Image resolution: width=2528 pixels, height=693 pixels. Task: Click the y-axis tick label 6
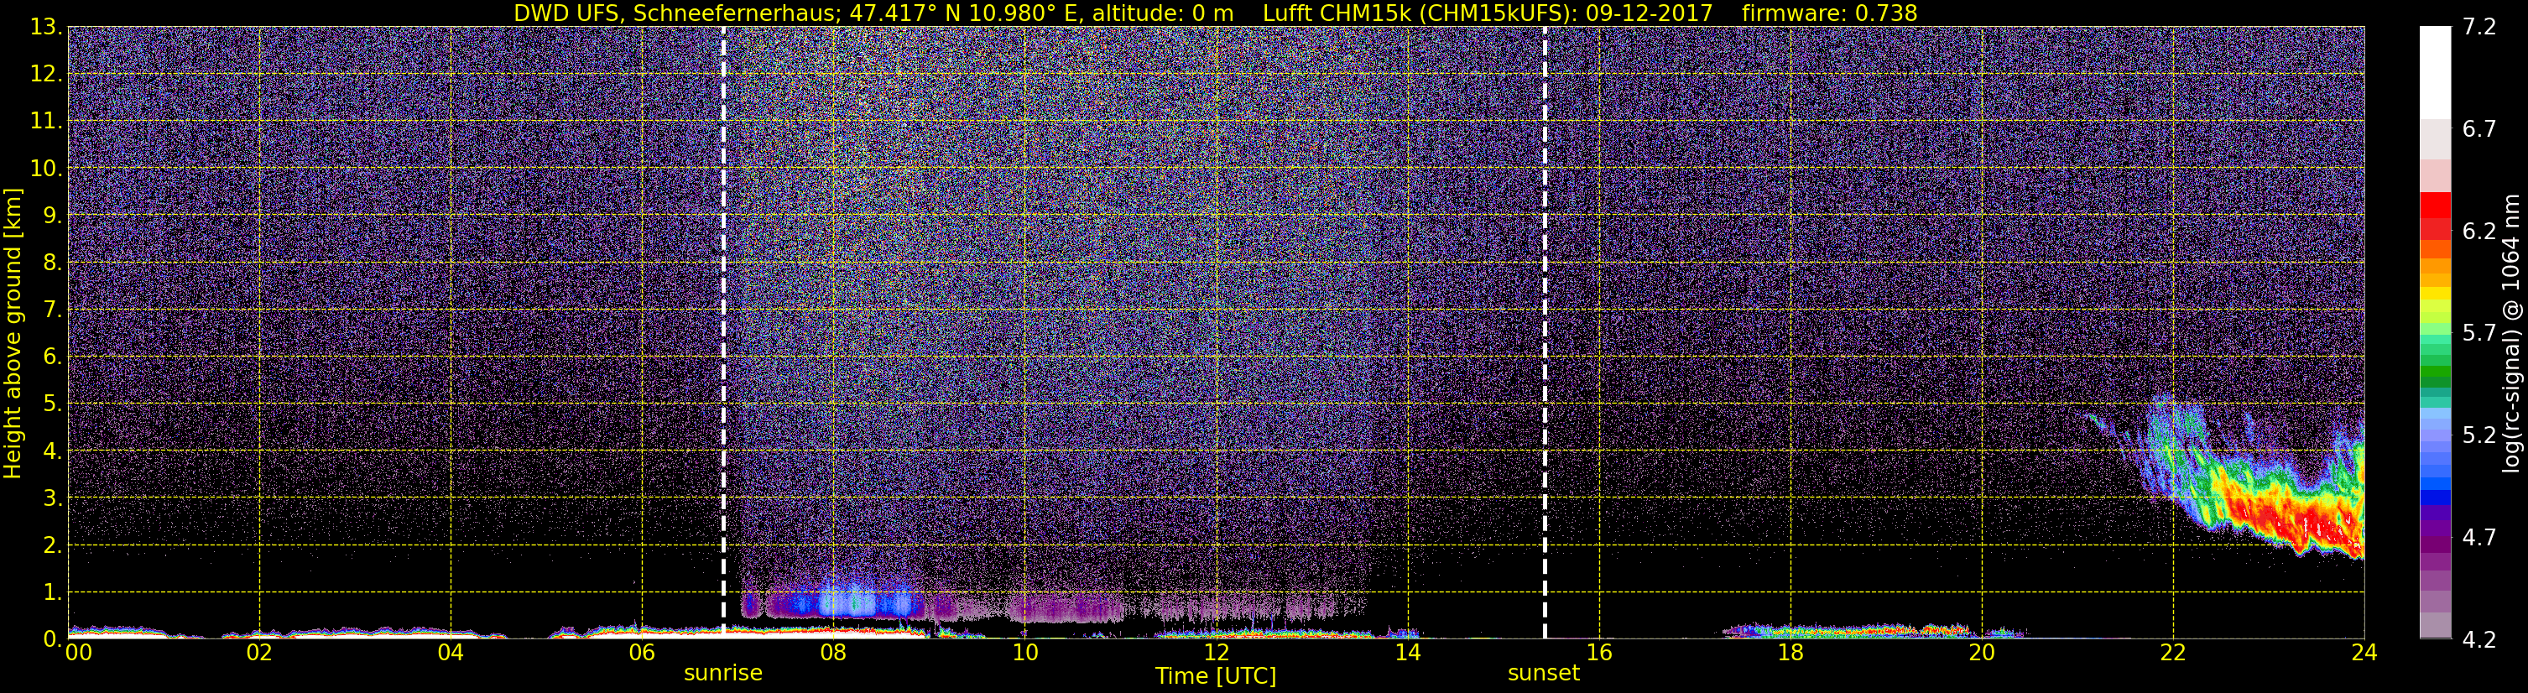pyautogui.click(x=52, y=357)
